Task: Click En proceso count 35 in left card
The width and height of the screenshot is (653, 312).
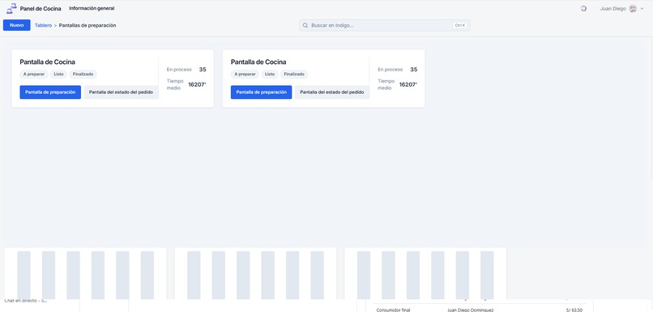Action: pyautogui.click(x=203, y=70)
